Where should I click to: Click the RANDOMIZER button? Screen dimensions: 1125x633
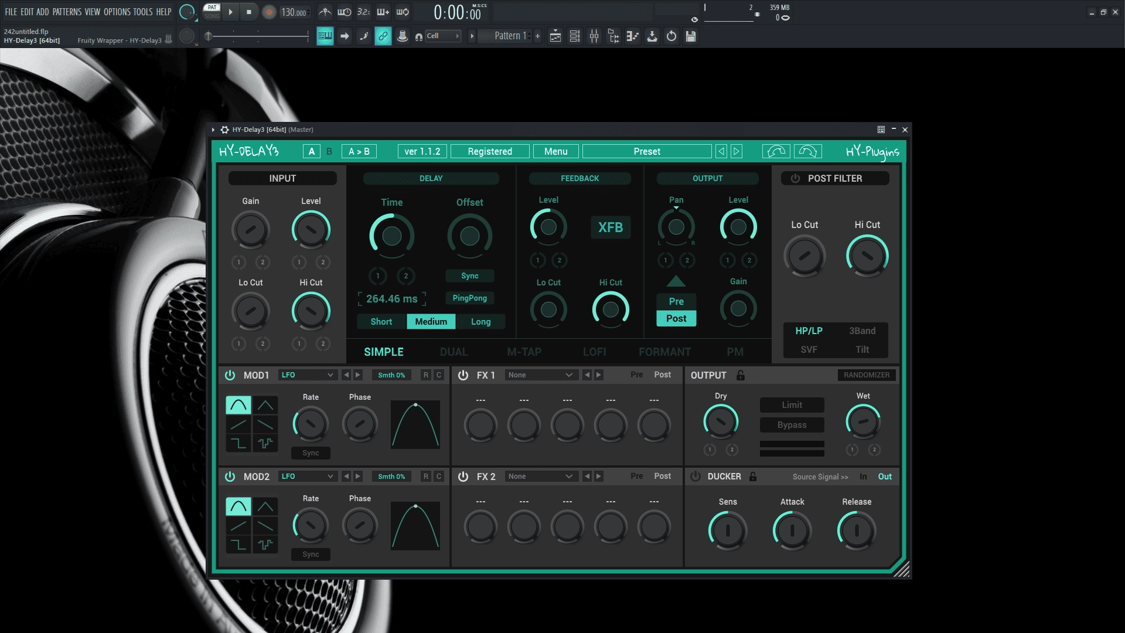(867, 375)
